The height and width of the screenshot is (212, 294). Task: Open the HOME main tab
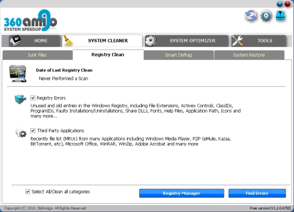[x=31, y=41]
